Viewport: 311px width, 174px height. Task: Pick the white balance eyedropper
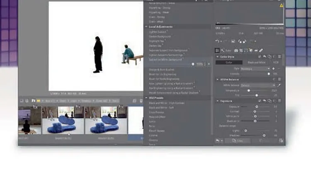(279, 86)
